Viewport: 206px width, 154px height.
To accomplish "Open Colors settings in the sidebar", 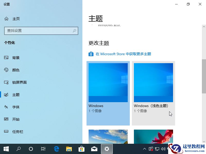I will (x=15, y=70).
